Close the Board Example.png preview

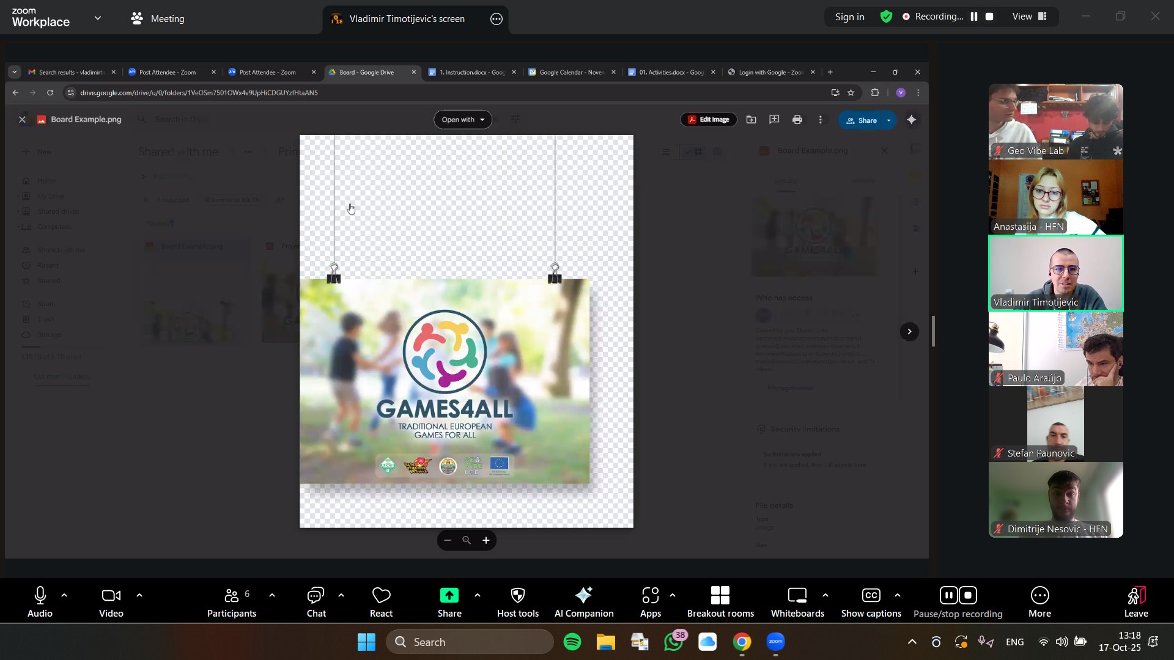coord(22,120)
